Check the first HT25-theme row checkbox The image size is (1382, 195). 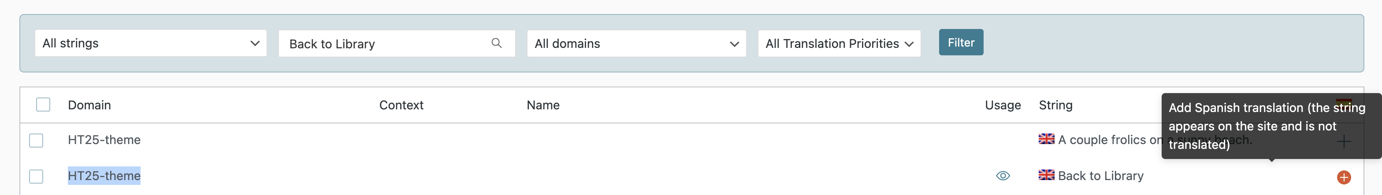click(36, 141)
